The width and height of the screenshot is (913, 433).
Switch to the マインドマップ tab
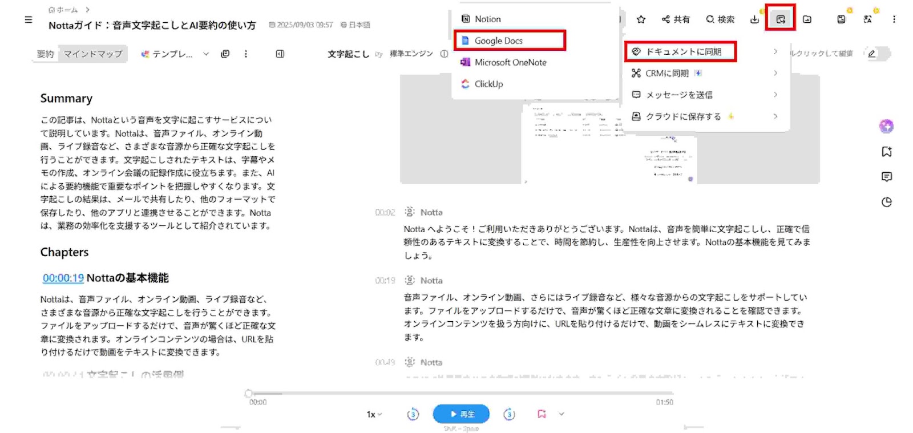[x=93, y=54]
